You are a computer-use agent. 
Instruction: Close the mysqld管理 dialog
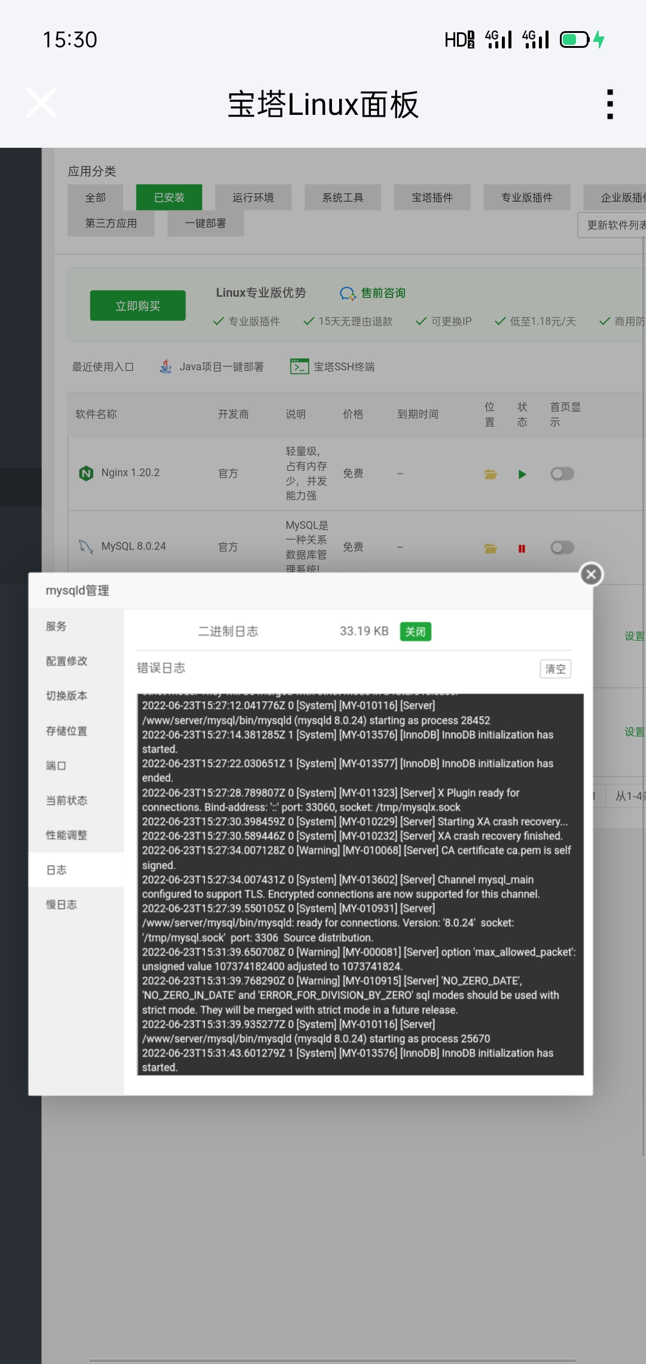coord(591,574)
